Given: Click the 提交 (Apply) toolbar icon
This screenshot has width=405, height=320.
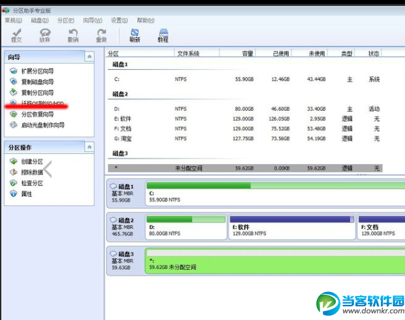Looking at the screenshot, I should [x=16, y=35].
